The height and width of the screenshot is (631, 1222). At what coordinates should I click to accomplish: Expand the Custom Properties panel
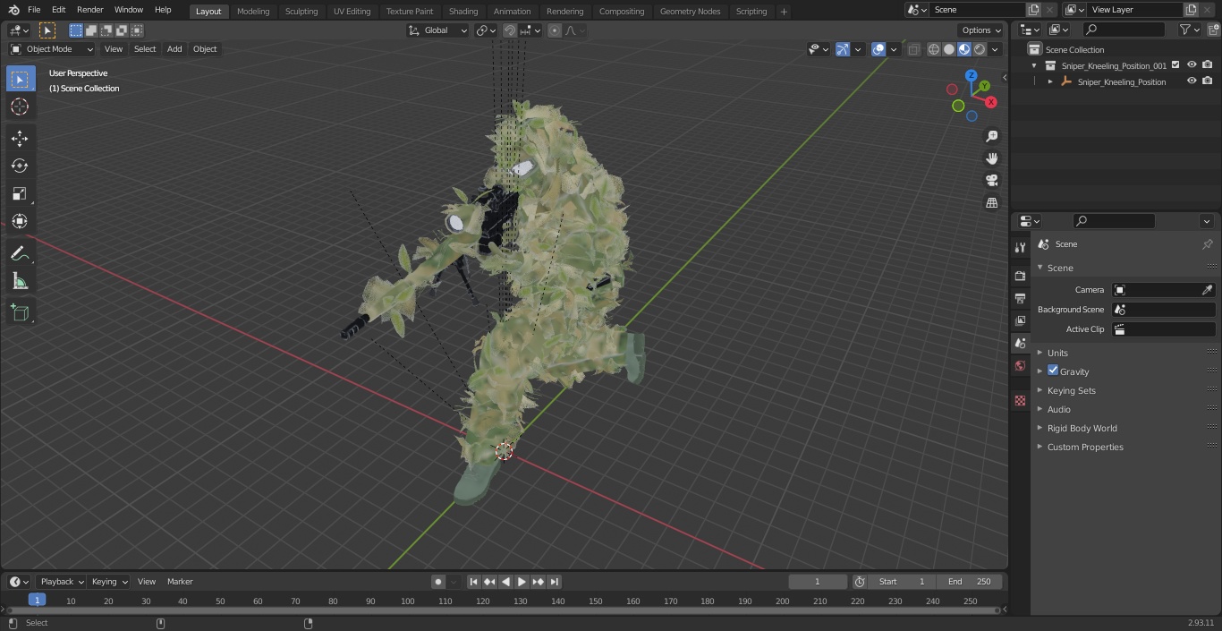coord(1085,447)
